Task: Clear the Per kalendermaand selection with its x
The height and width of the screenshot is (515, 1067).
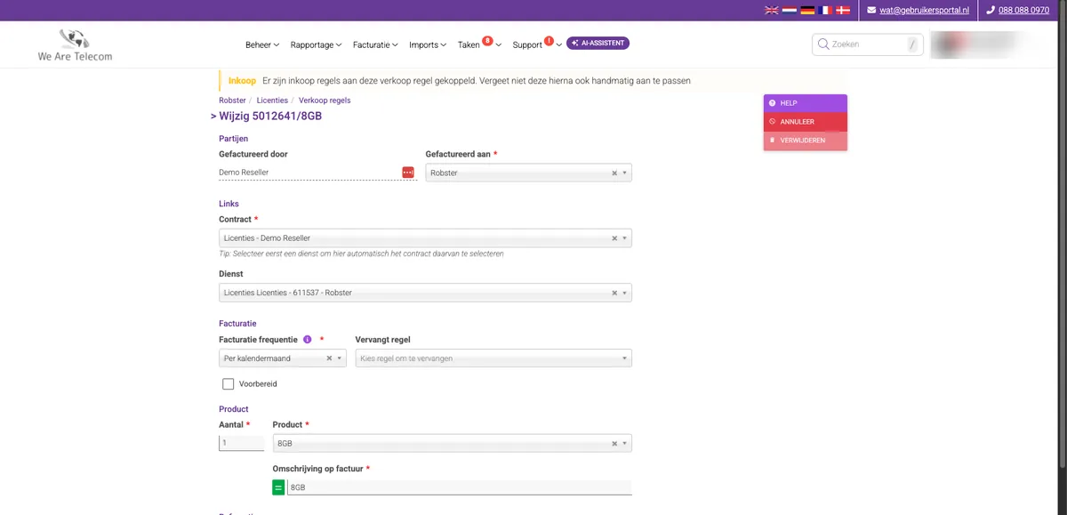Action: [329, 358]
